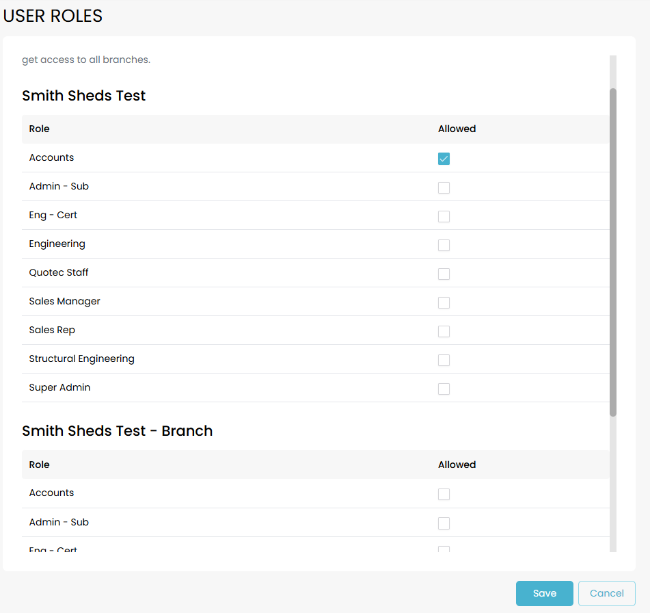Click the USER ROLES page title
650x613 pixels.
click(x=53, y=16)
